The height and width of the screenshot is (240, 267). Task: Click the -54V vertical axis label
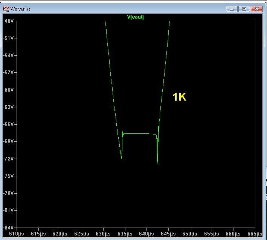point(8,55)
